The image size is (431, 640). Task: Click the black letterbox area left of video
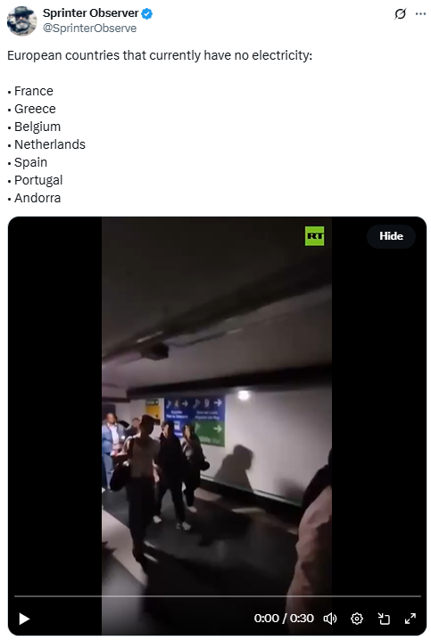54,408
